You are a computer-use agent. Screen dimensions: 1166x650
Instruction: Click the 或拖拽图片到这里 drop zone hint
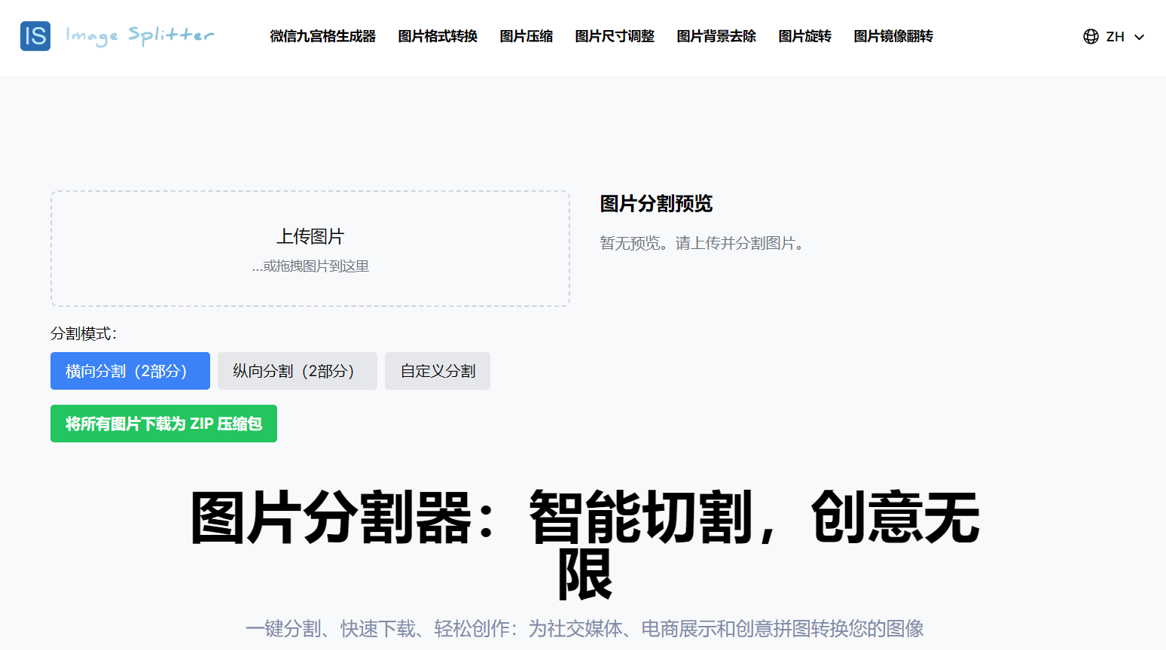pyautogui.click(x=310, y=266)
